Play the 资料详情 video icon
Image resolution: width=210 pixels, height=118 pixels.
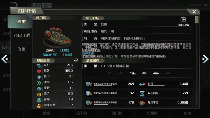(x=183, y=19)
